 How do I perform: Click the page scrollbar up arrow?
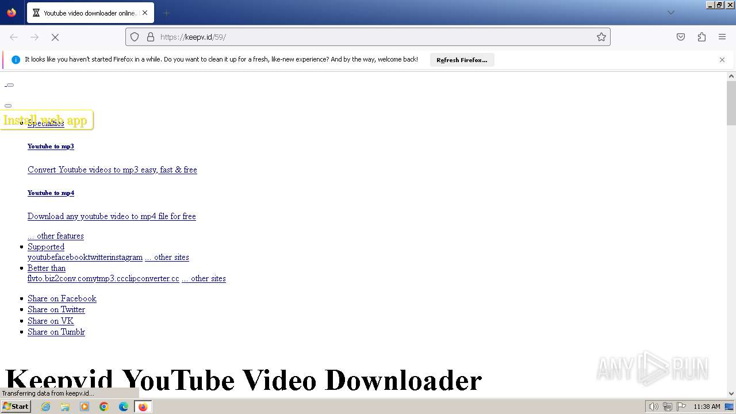731,76
